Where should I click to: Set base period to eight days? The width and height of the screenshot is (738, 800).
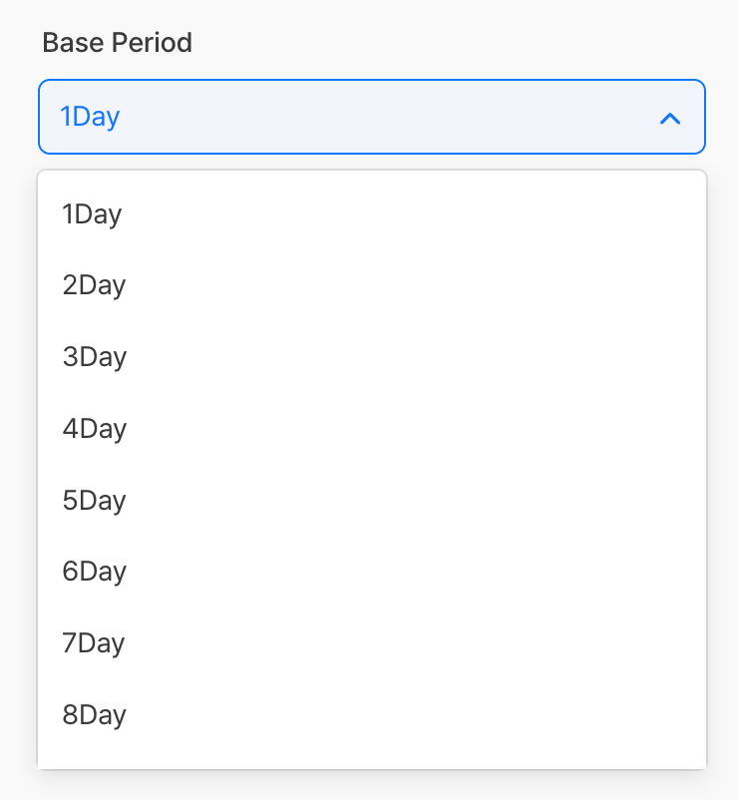click(94, 715)
